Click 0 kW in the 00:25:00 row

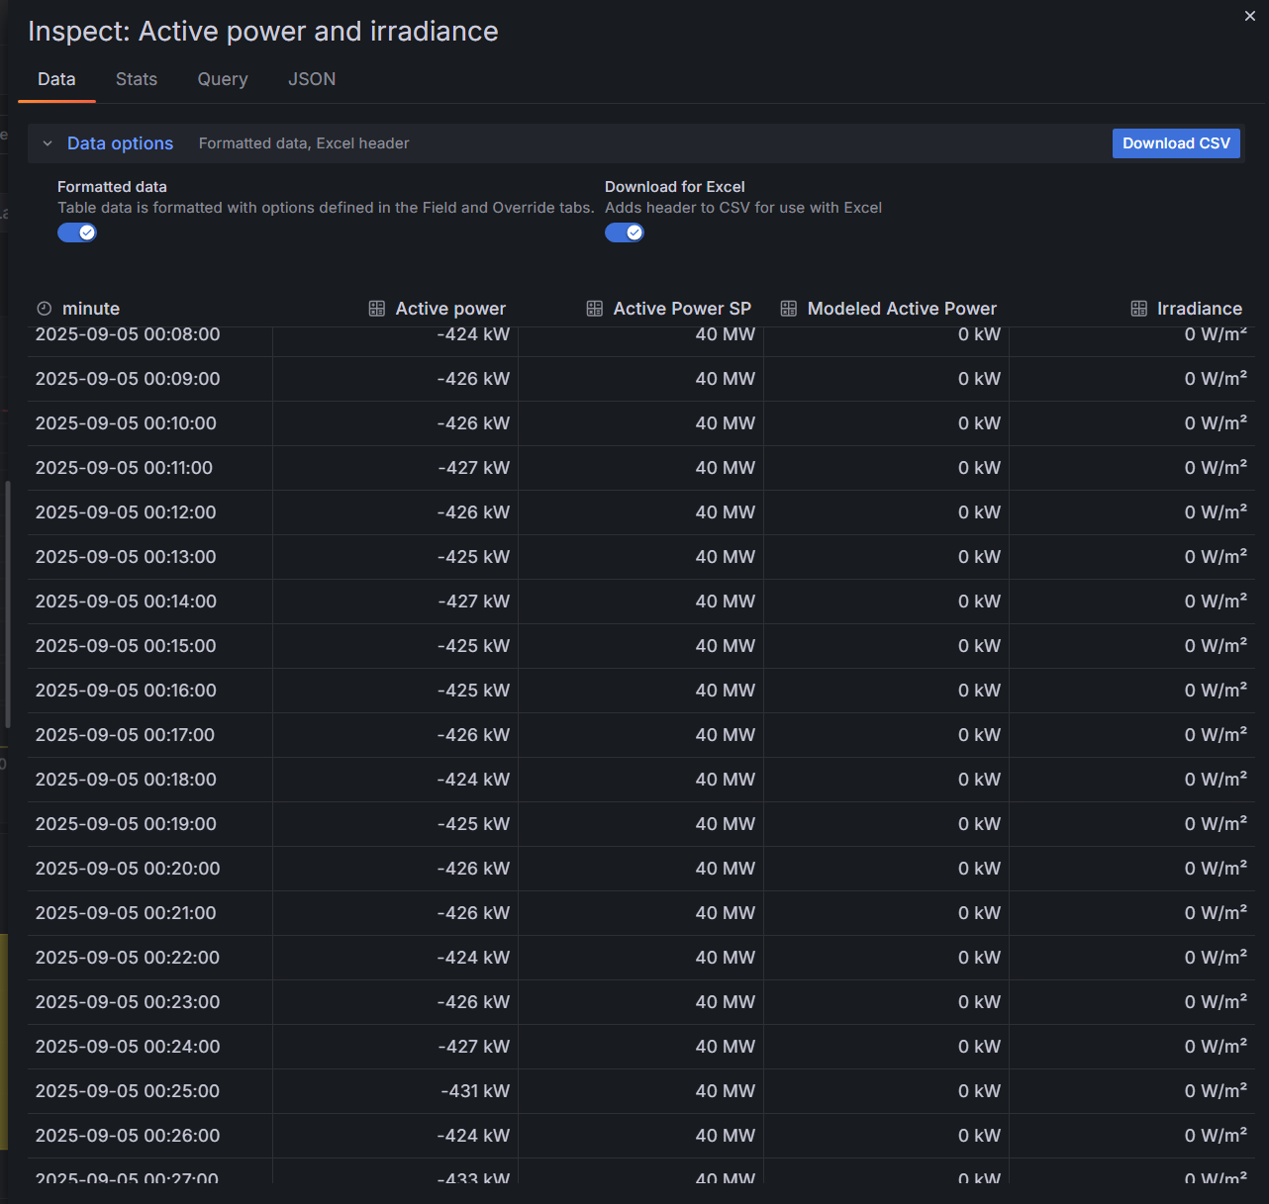(x=979, y=1091)
